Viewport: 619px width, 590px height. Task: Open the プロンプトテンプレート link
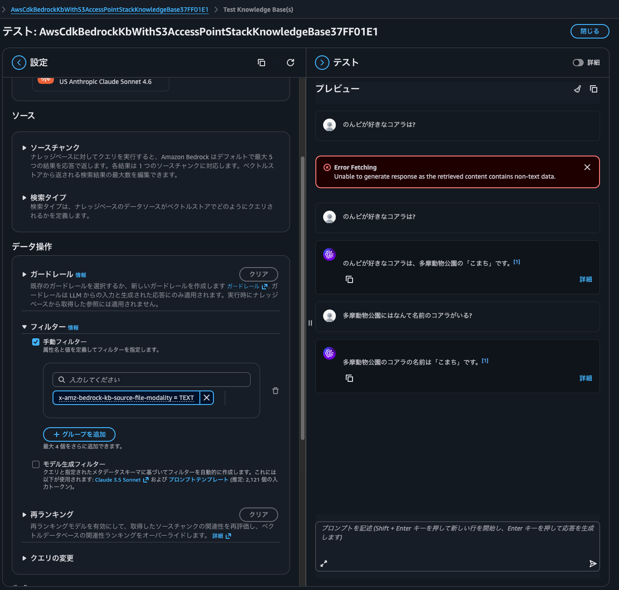pos(198,480)
